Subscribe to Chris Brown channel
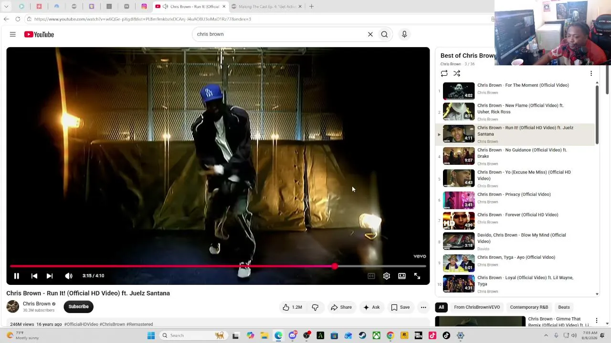611x343 pixels. 78,307
